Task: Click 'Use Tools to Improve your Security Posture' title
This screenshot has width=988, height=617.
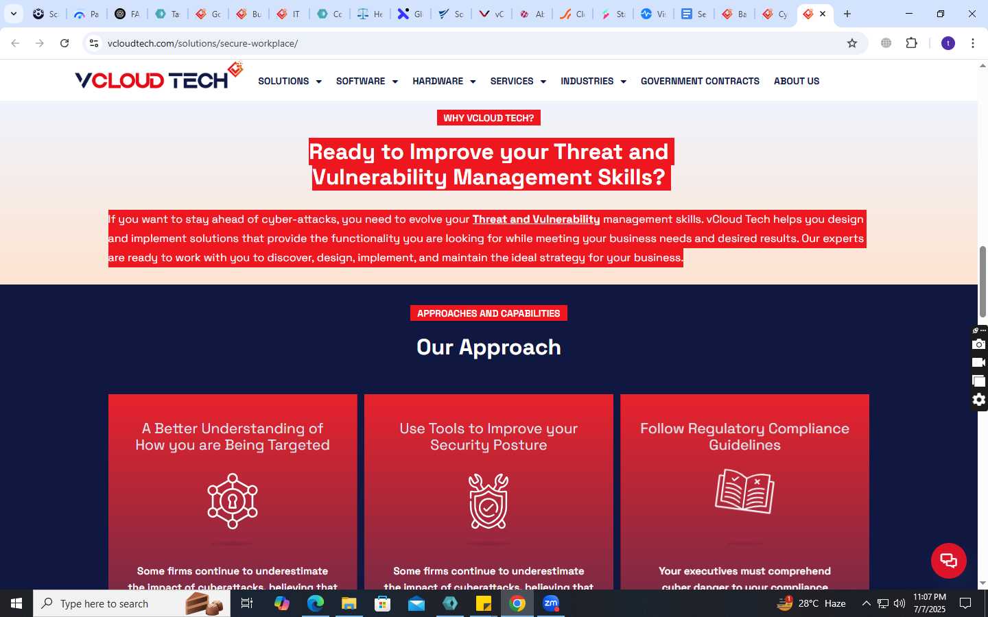Action: pos(489,437)
